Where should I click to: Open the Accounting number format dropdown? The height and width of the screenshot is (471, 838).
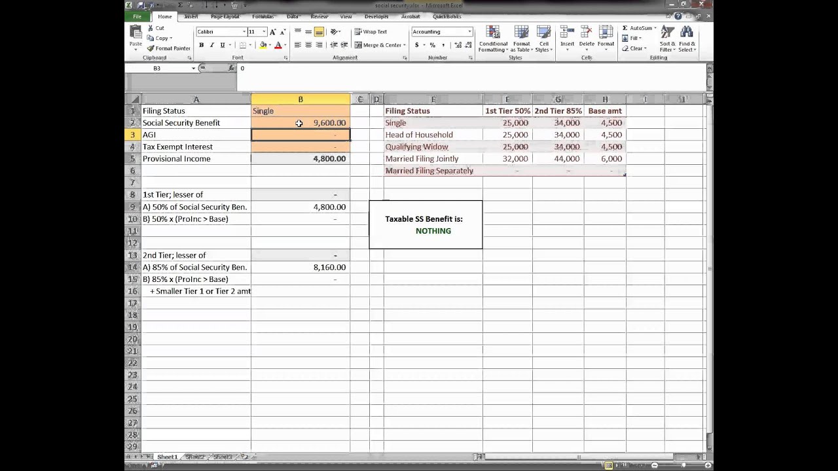click(469, 31)
